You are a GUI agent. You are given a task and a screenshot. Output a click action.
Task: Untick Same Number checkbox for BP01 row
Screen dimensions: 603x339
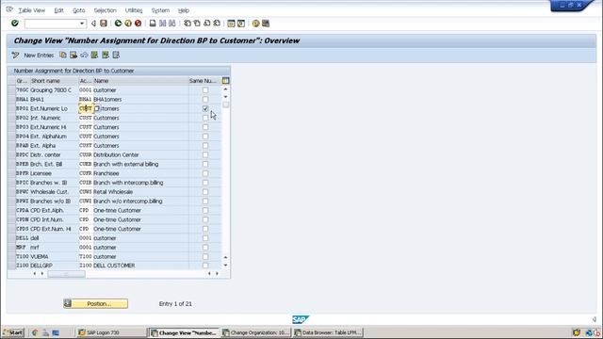(205, 108)
